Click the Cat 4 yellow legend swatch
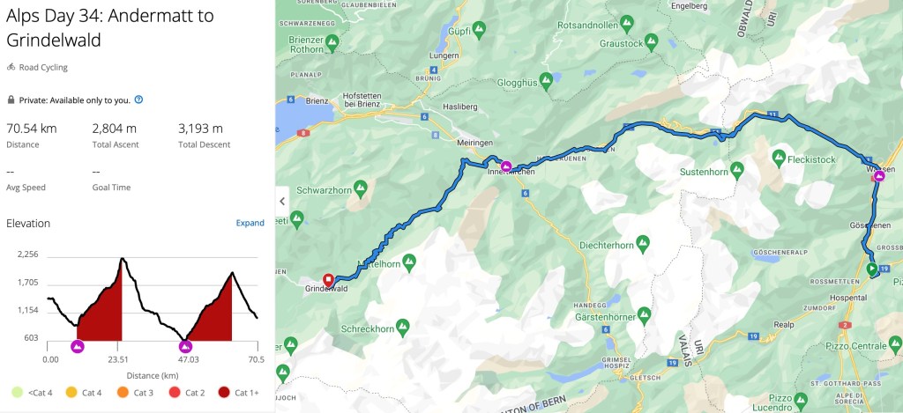 coord(71,393)
